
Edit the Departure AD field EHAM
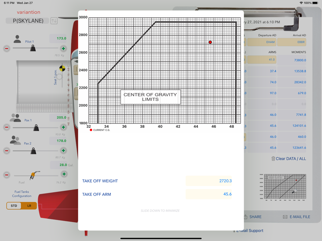point(262,42)
